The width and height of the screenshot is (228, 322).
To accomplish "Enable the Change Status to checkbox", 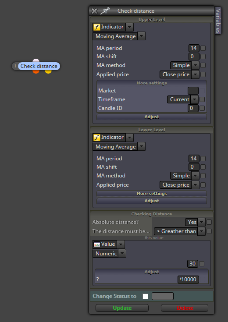I will pyautogui.click(x=146, y=296).
